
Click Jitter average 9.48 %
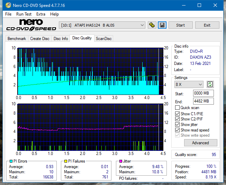pyautogui.click(x=158, y=167)
